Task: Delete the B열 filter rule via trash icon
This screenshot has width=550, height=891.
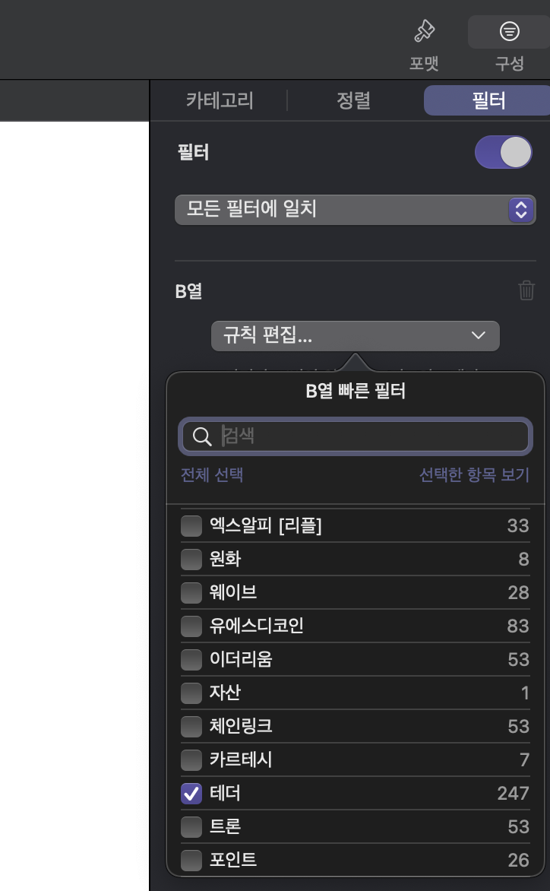Action: pyautogui.click(x=526, y=290)
